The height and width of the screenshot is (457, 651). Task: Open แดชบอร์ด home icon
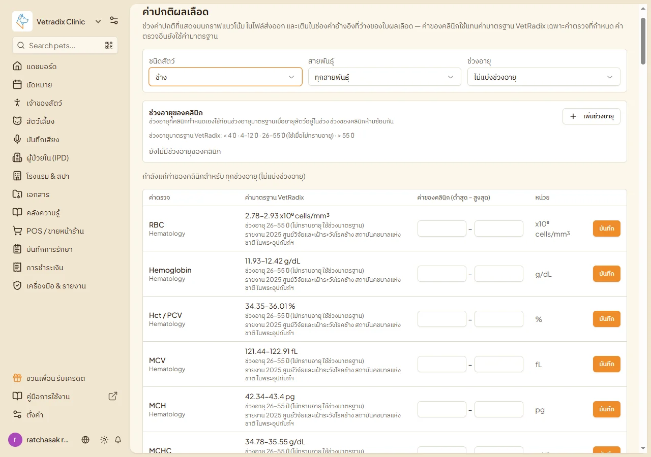pos(17,67)
